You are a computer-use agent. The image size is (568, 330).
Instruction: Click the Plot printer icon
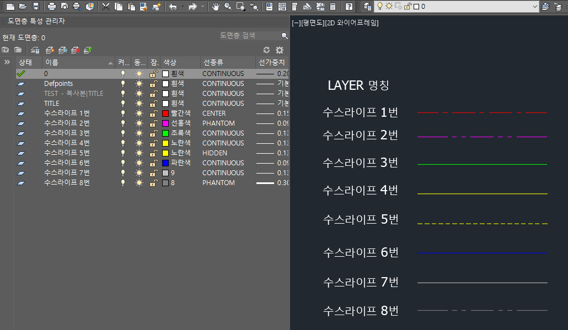(52, 6)
